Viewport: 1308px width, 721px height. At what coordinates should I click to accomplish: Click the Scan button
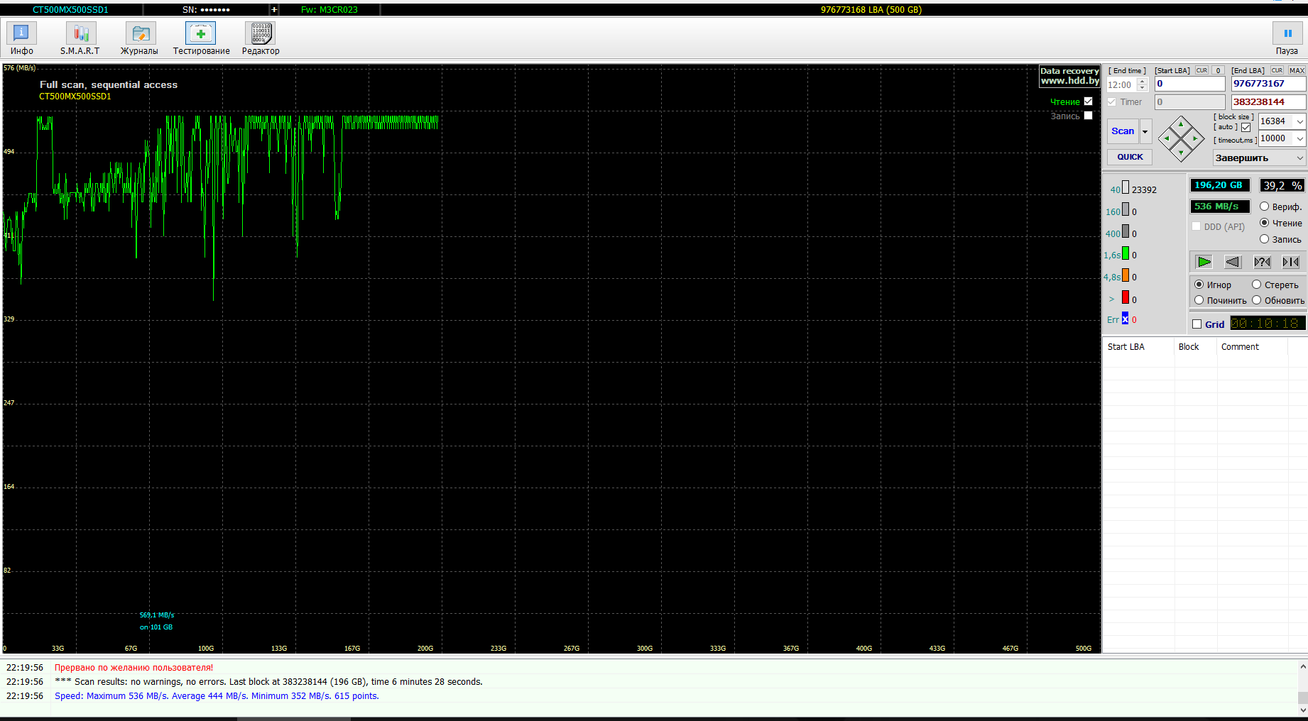point(1123,131)
